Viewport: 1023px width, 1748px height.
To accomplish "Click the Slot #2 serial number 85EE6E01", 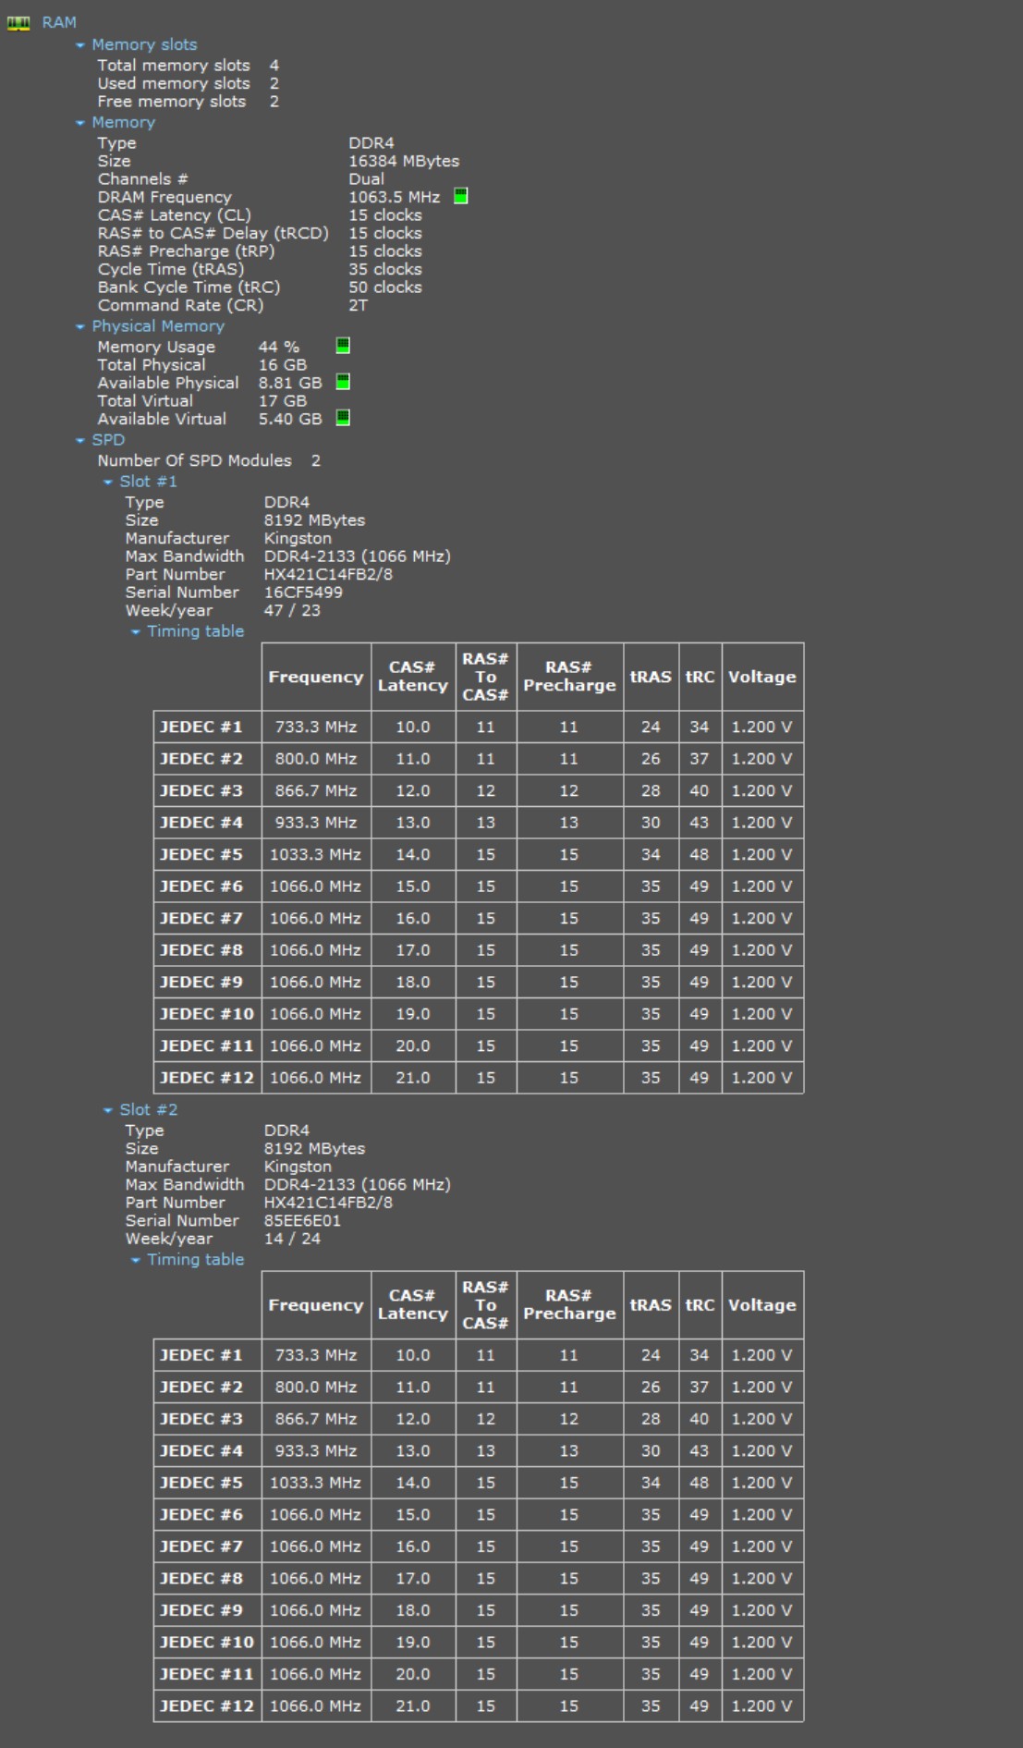I will (x=302, y=1220).
